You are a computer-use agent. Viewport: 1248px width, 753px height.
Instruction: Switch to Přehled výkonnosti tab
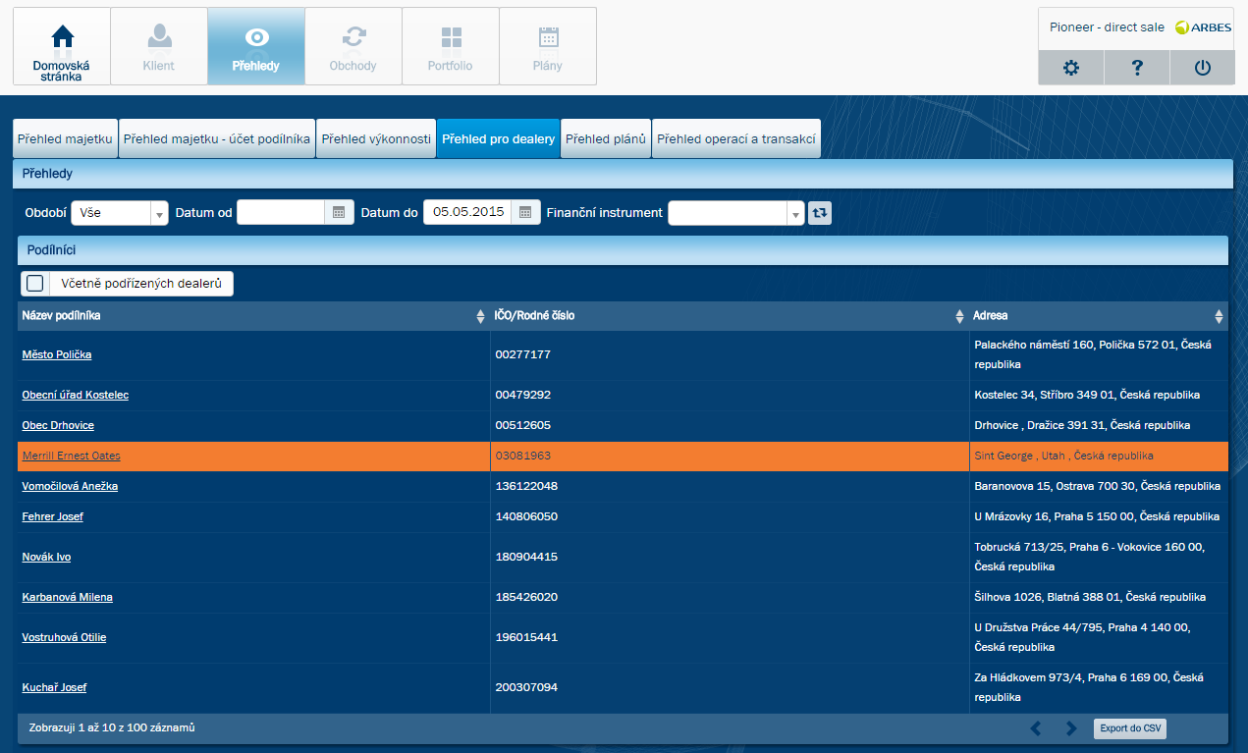click(376, 139)
